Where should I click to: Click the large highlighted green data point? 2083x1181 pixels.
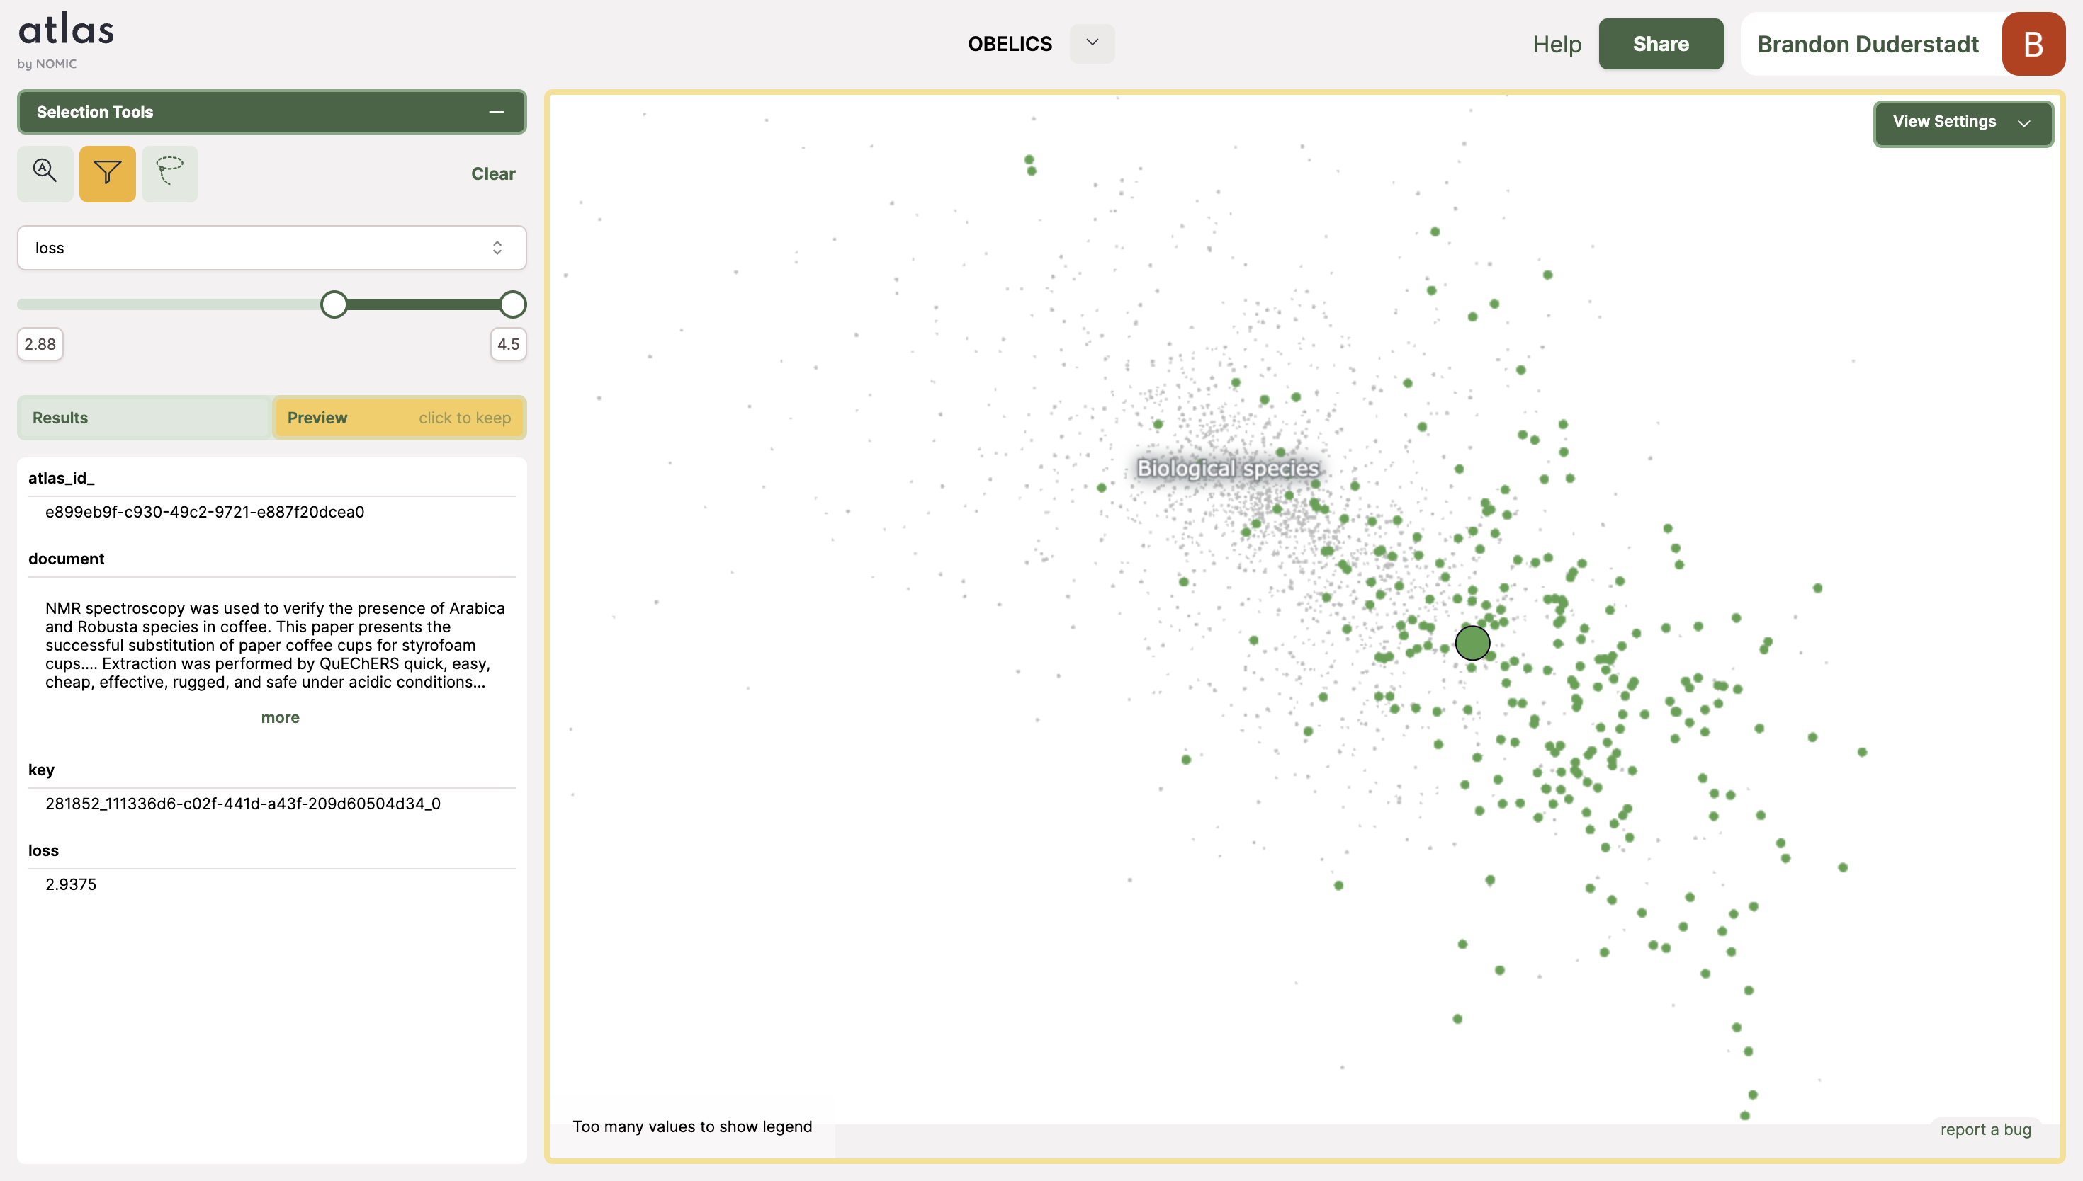pos(1472,643)
